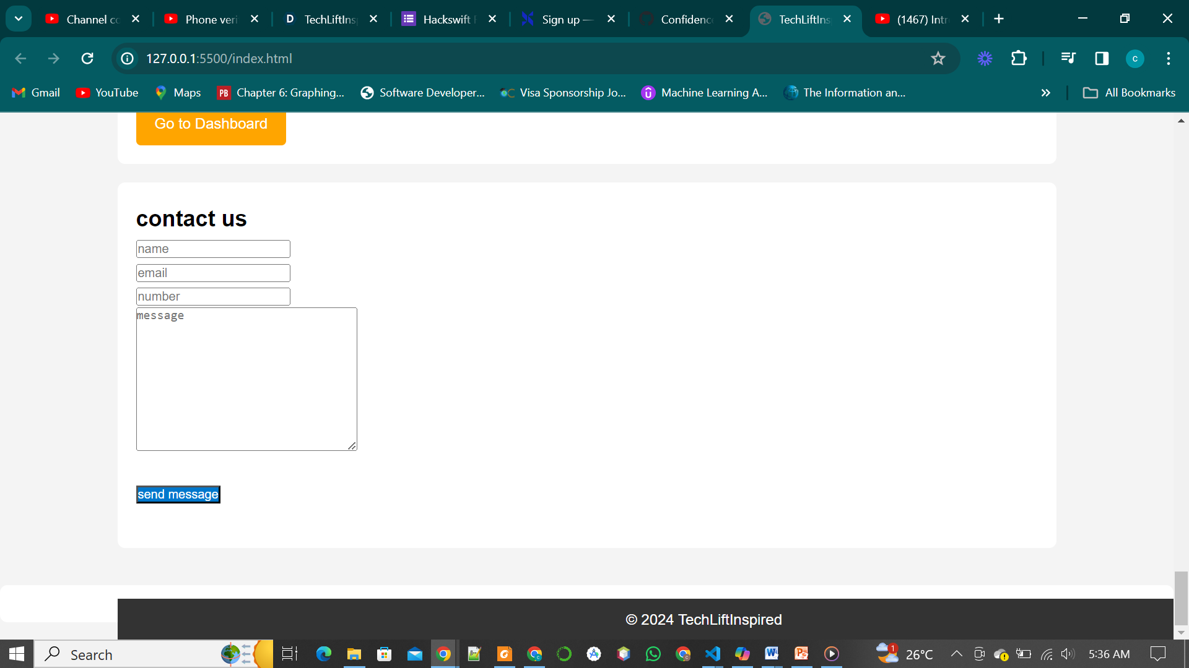Click into the email input field
1189x668 pixels.
213,273
